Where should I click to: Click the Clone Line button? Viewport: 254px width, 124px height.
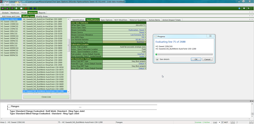click(x=46, y=97)
